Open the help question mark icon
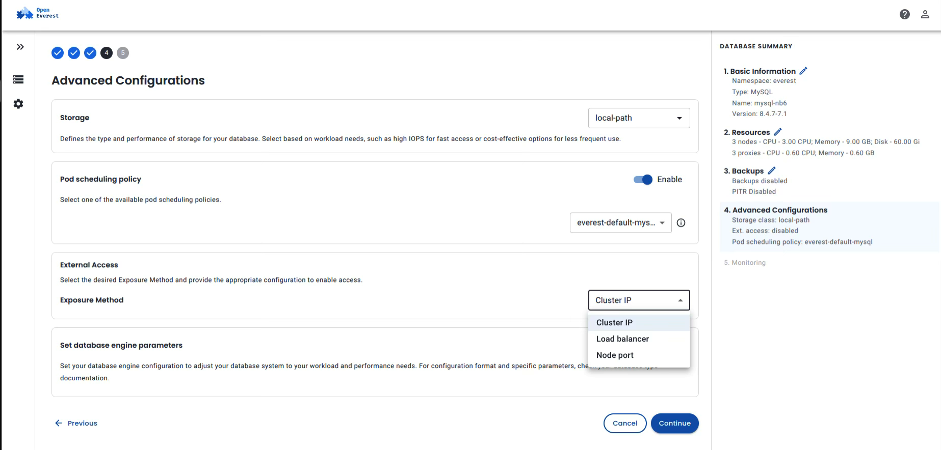Screen dimensions: 941x450 905,14
